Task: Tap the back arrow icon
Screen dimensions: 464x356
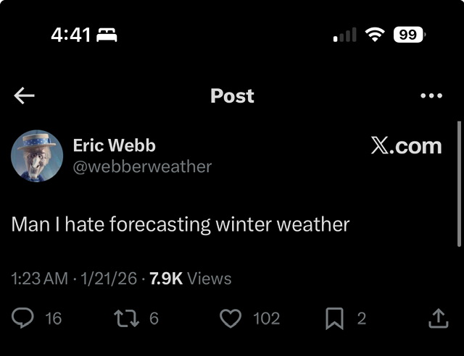Action: (x=24, y=96)
